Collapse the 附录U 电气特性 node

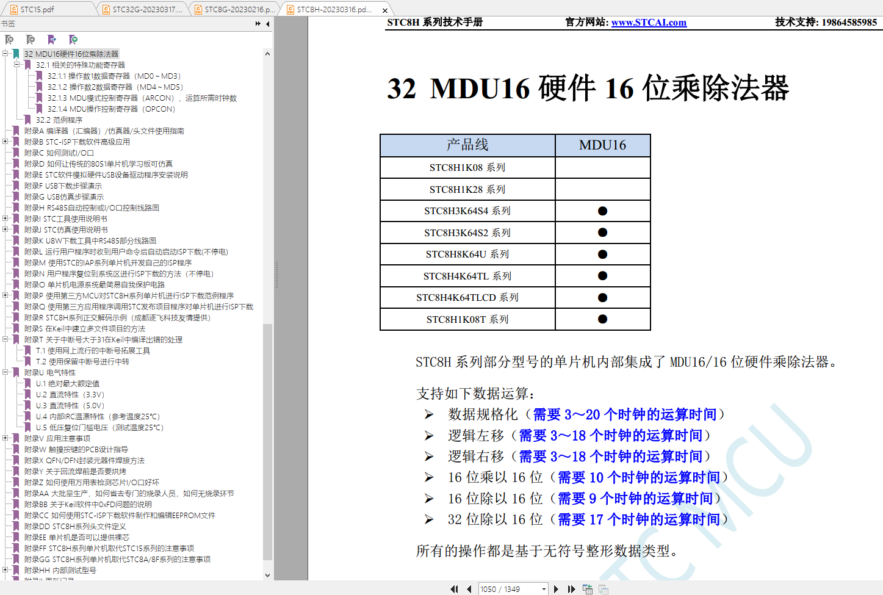5,372
